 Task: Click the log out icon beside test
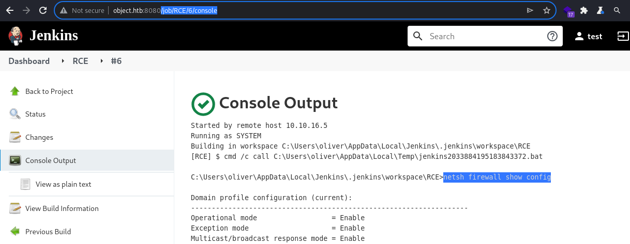622,36
